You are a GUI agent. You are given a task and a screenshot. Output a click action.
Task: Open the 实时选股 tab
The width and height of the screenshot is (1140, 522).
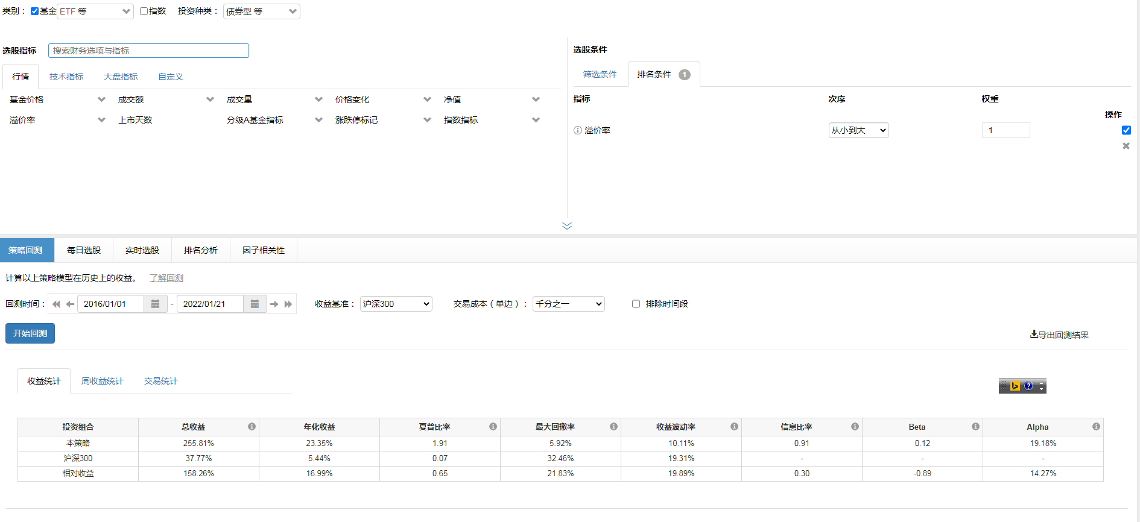pos(142,250)
